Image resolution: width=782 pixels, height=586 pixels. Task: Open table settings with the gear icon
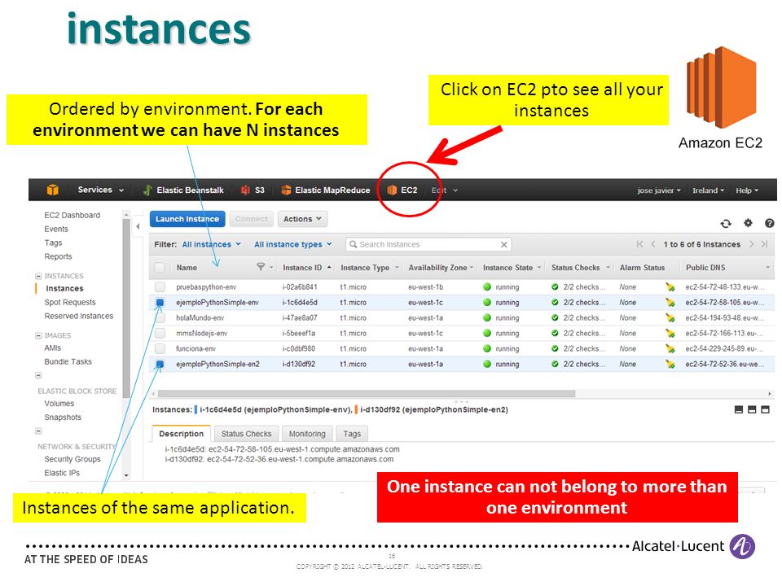(748, 223)
